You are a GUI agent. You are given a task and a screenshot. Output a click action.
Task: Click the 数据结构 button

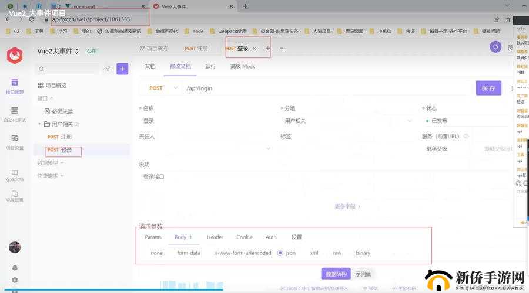(x=336, y=274)
